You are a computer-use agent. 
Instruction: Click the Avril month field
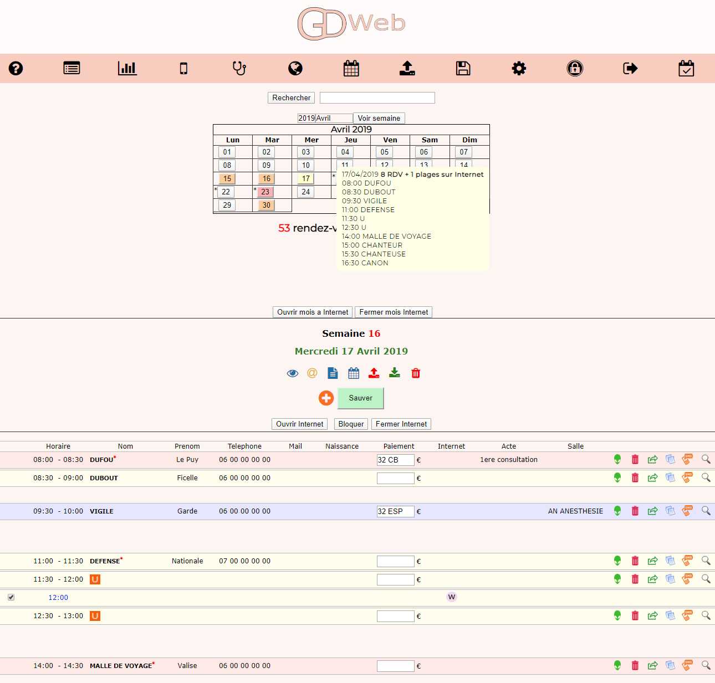pos(334,118)
